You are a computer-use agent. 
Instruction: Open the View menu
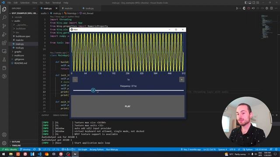coord(35,3)
